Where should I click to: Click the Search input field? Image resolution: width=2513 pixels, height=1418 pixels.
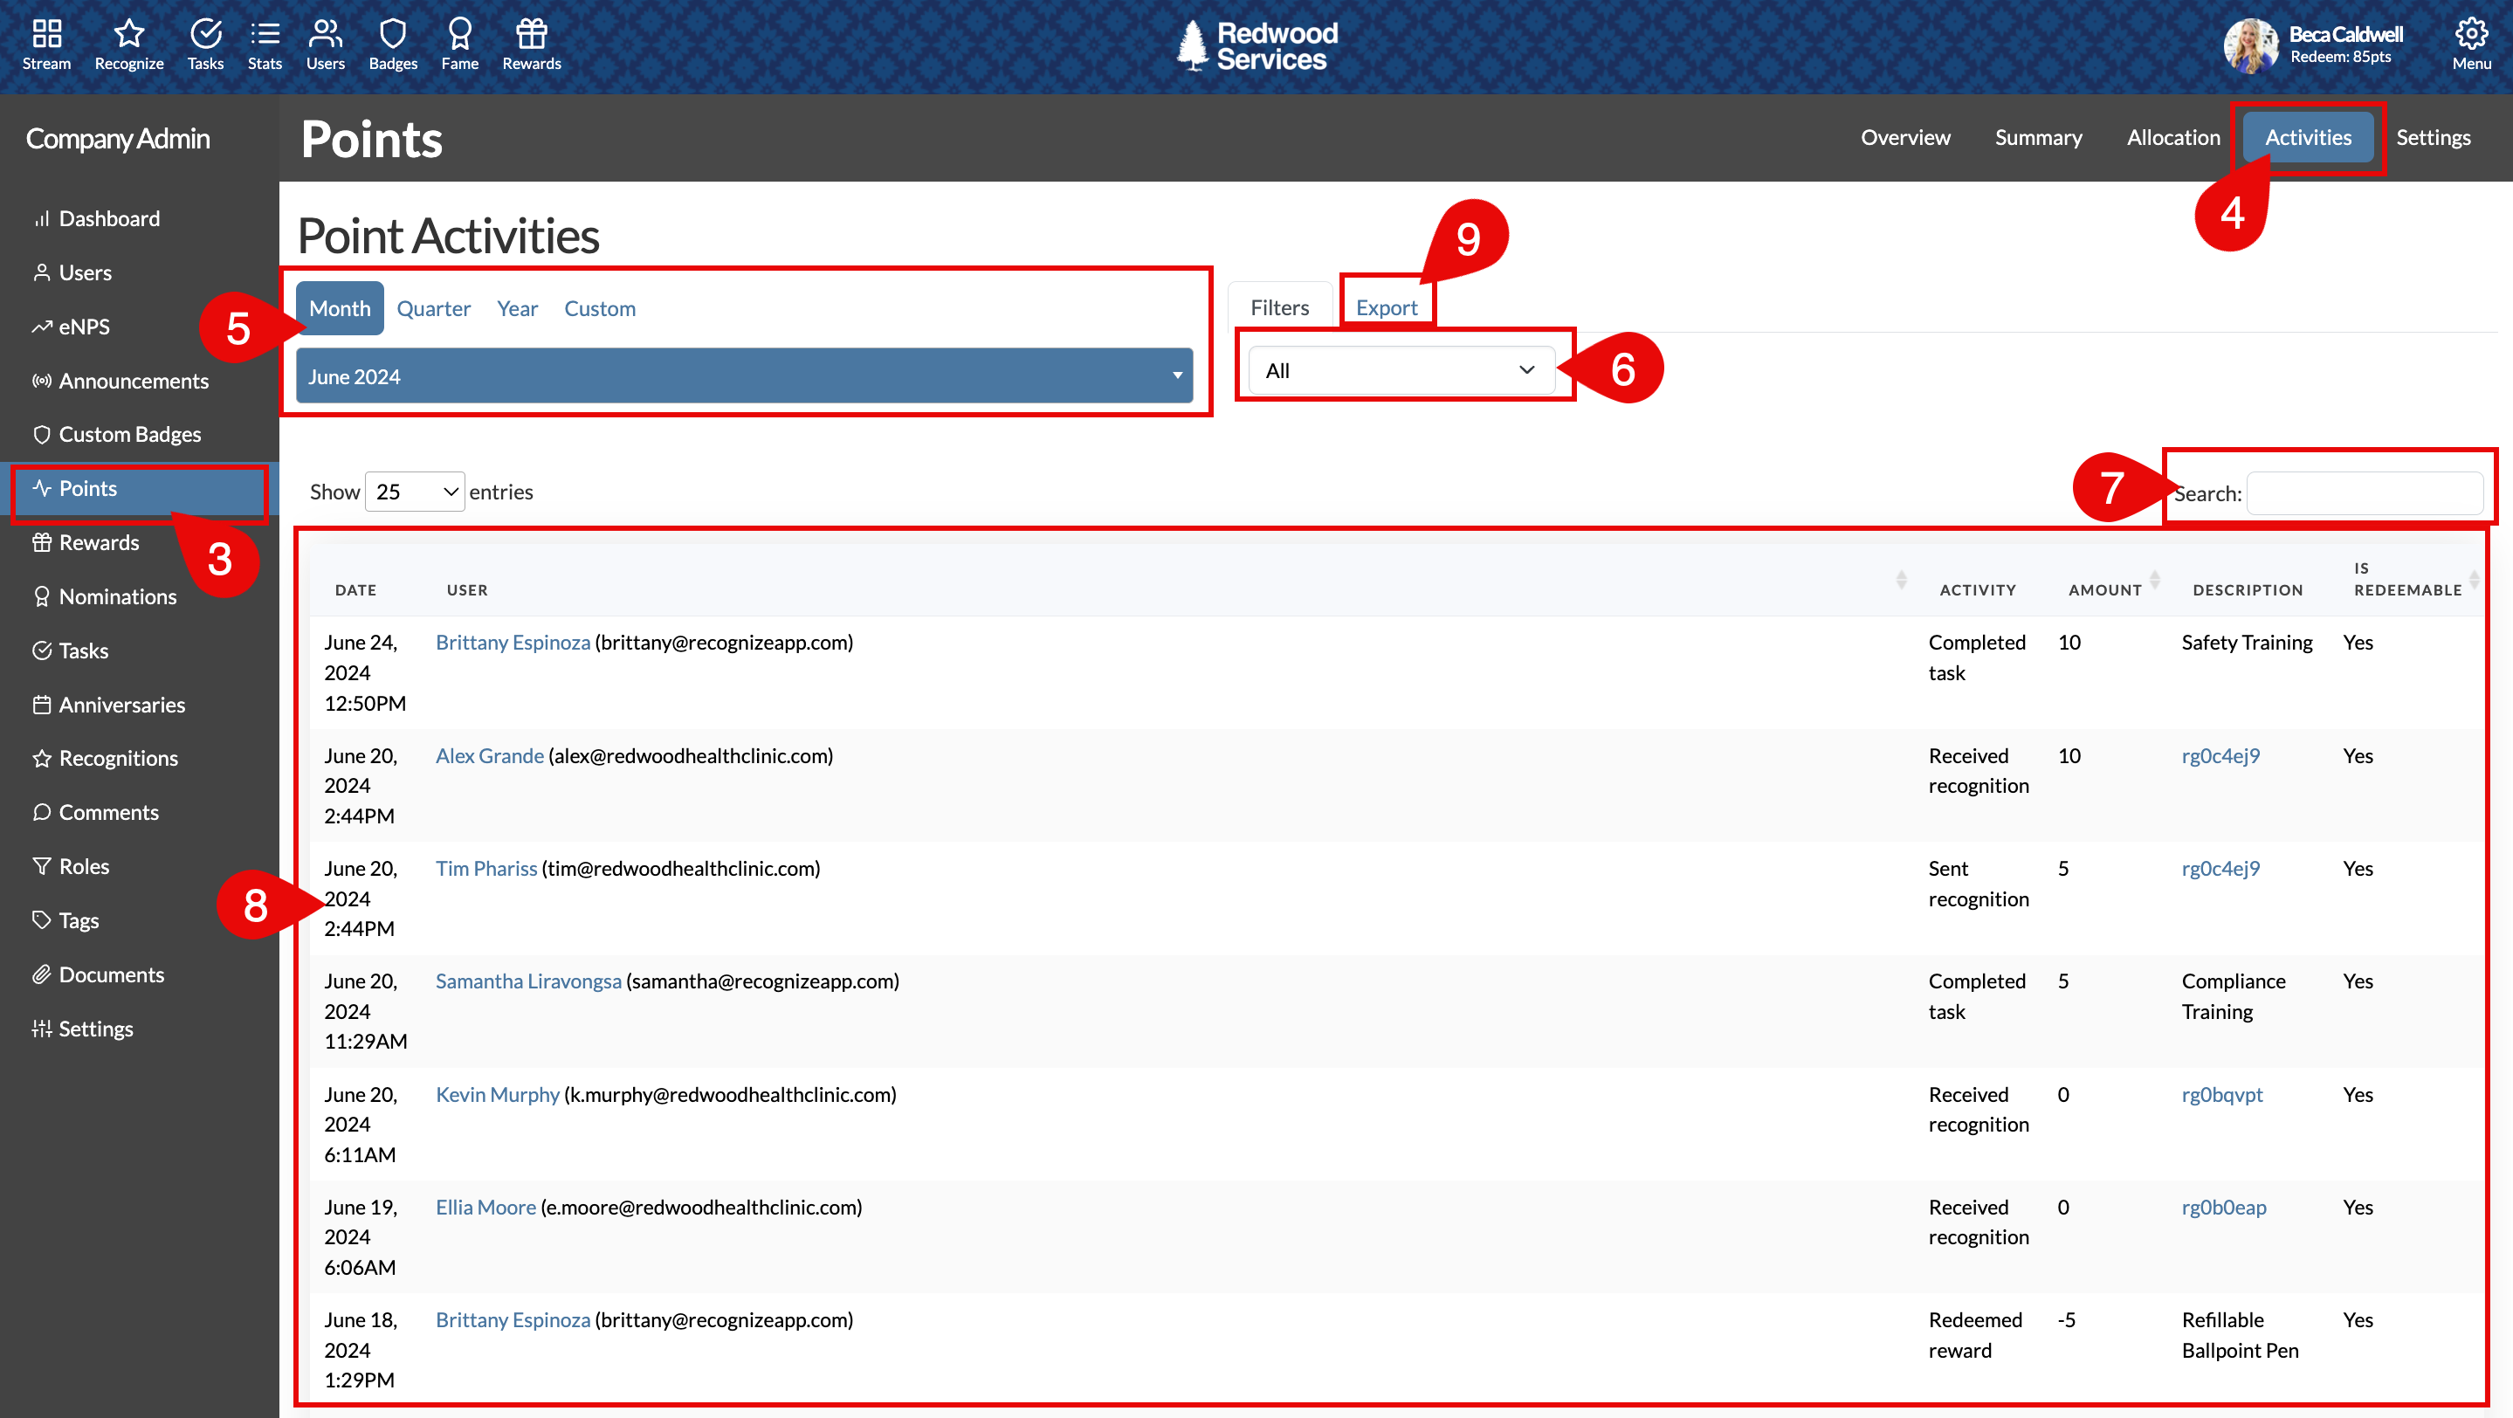coord(2365,493)
